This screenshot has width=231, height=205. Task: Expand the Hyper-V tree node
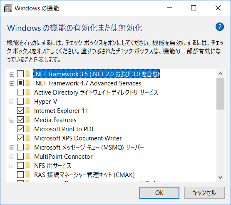pos(12,102)
